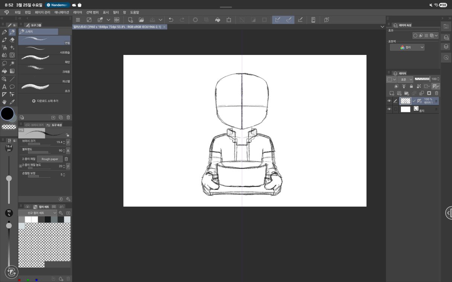Delete sub tool with trash icon
Viewport: 452px width, 282px height.
[68, 117]
